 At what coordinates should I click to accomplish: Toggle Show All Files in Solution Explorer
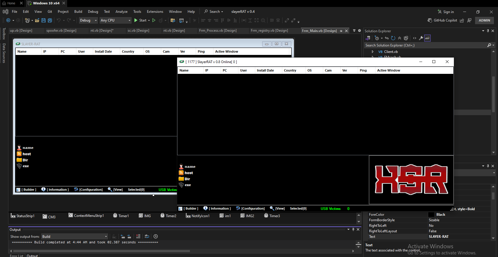[x=406, y=38]
